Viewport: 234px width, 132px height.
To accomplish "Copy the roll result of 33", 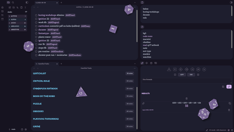I will coord(230,103).
